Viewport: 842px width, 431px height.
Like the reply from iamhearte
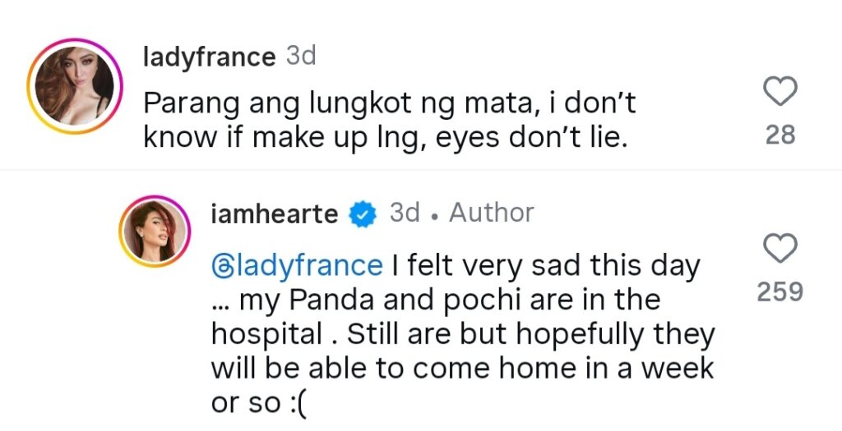pos(780,247)
